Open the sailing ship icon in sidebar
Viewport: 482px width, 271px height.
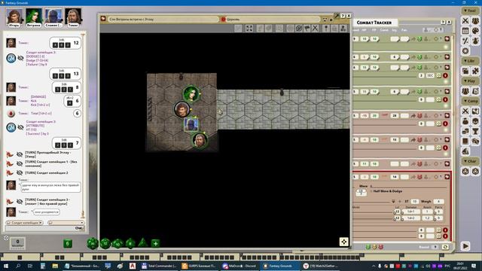(465, 151)
